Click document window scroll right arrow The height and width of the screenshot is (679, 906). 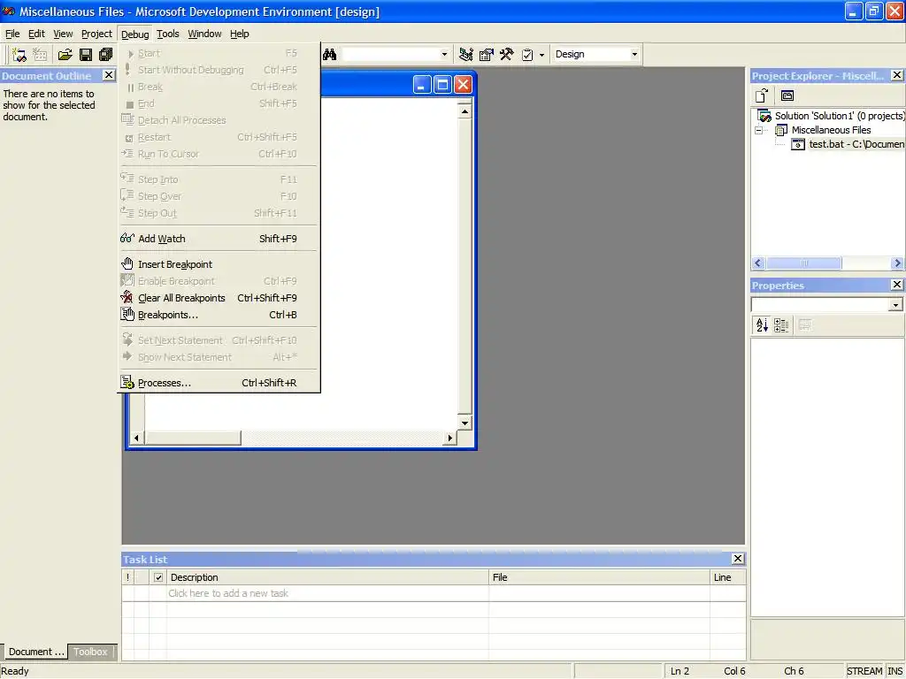coord(450,438)
